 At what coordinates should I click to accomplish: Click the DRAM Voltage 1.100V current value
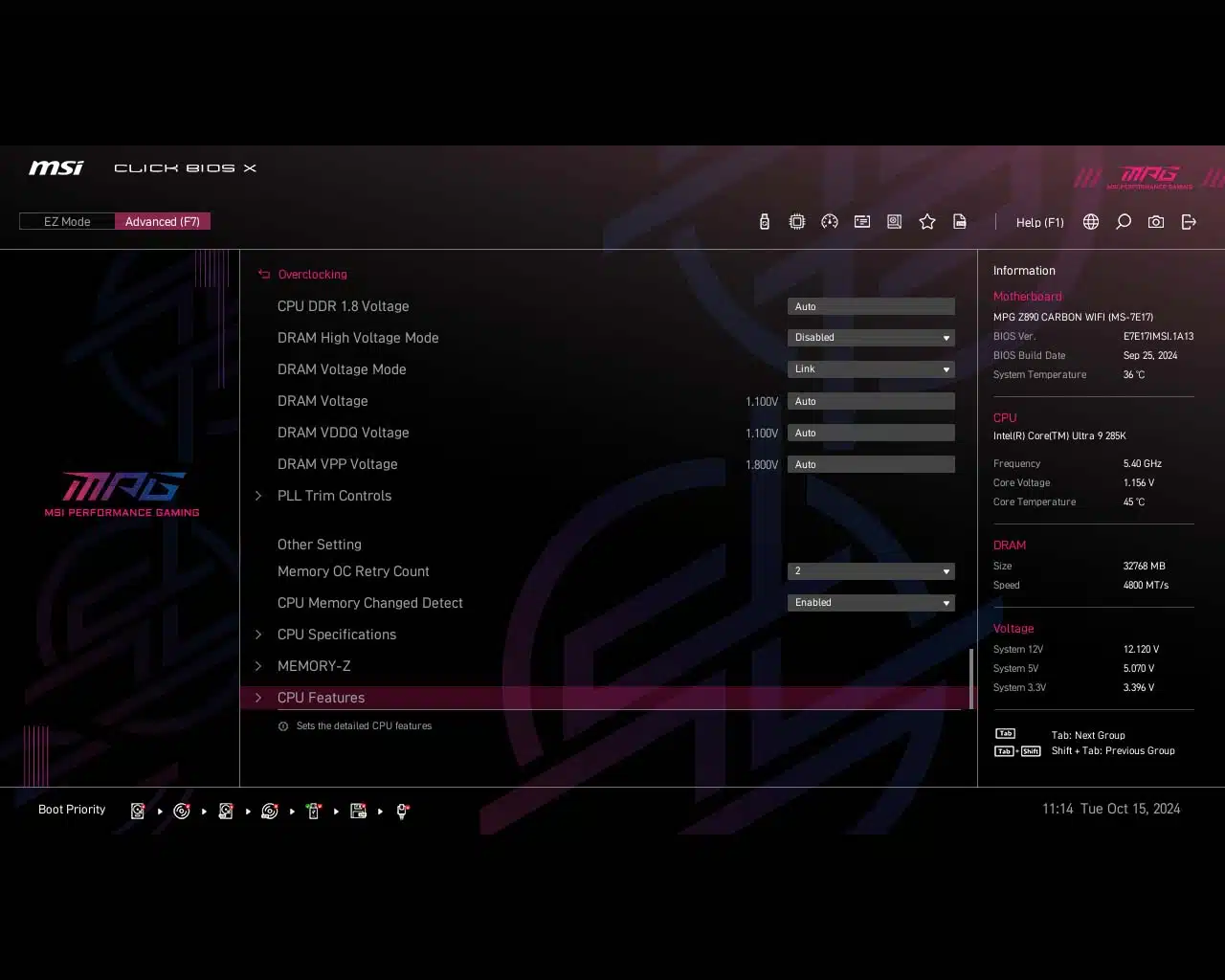(762, 402)
